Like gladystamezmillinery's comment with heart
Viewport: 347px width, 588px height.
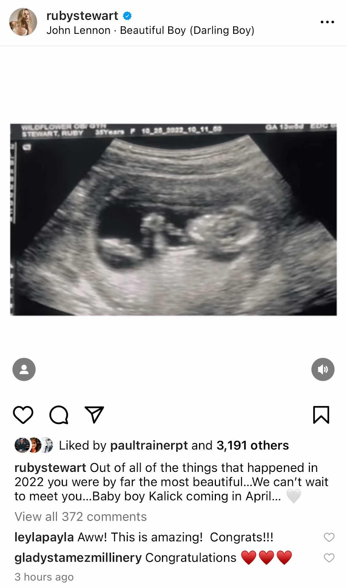pos(329,558)
